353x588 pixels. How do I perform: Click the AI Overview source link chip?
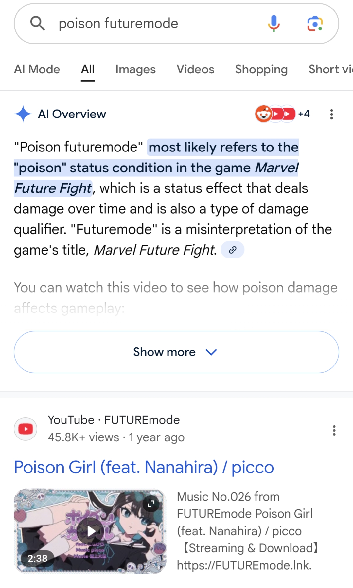[232, 250]
